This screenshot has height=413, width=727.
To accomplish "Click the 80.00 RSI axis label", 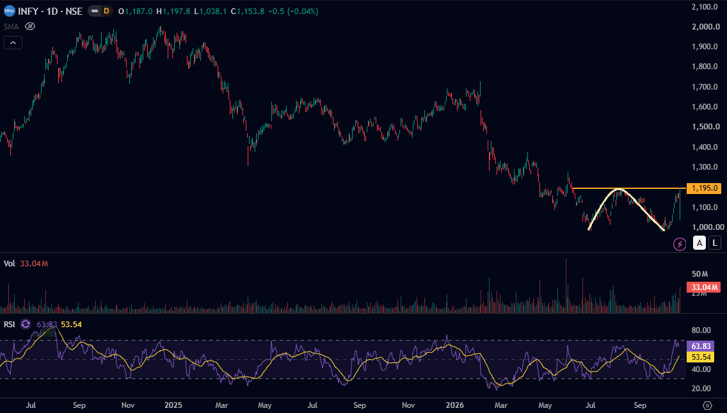I will 701,330.
